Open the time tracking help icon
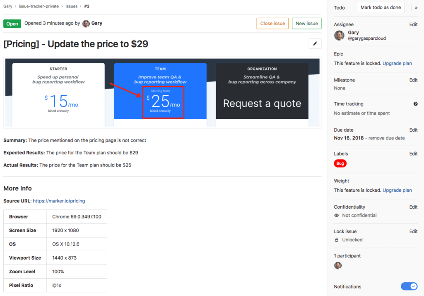 (x=415, y=103)
